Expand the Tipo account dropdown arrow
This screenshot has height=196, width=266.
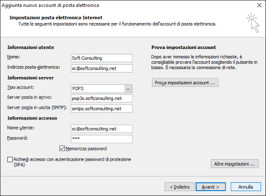[x=128, y=89]
